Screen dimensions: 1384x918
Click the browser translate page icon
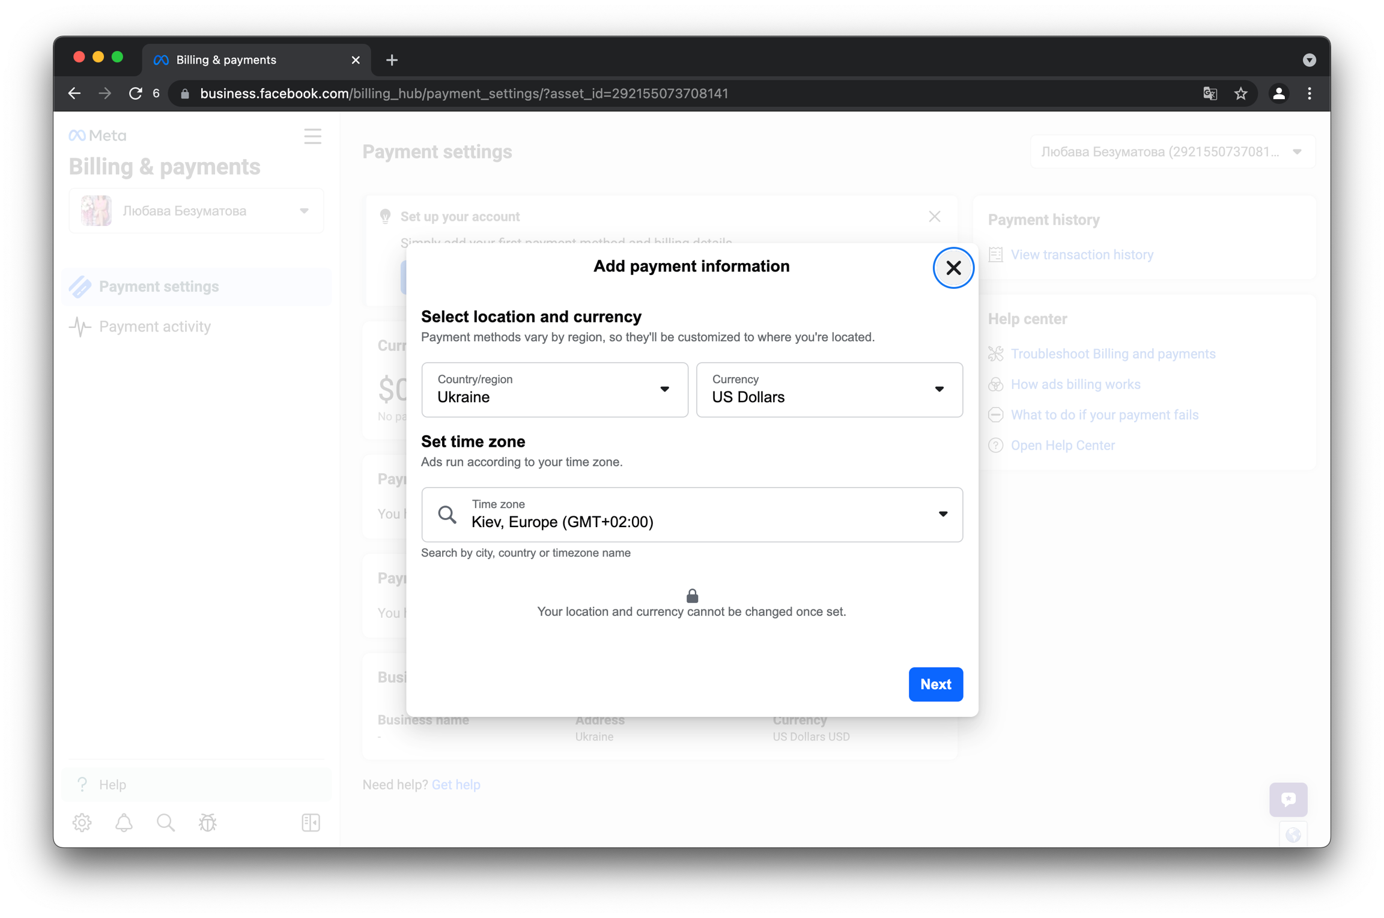(x=1210, y=94)
